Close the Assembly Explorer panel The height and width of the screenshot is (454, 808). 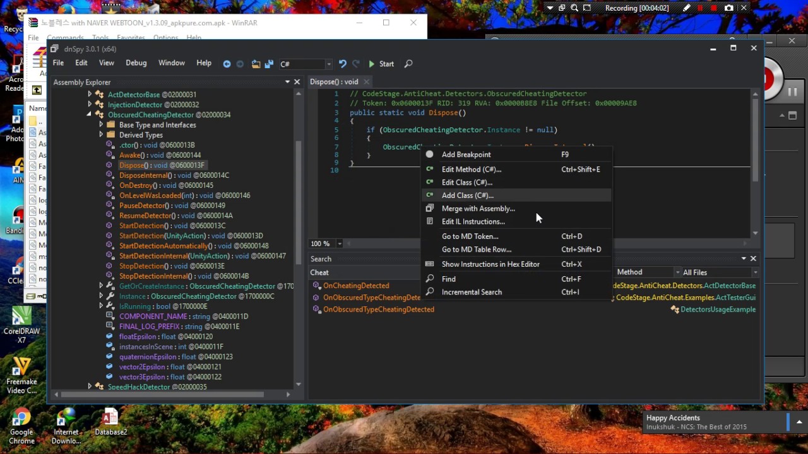297,82
